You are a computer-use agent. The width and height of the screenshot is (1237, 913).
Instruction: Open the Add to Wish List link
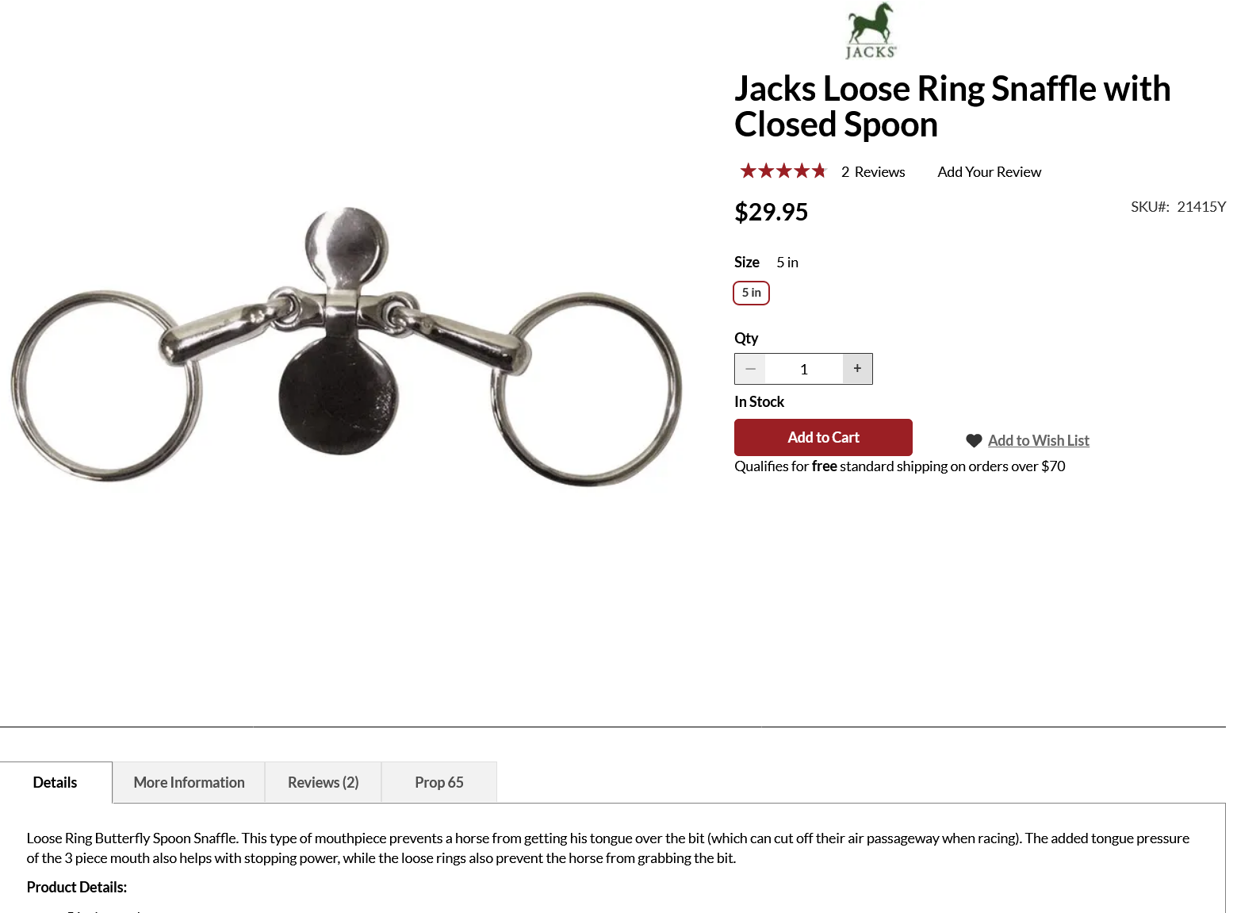[x=1038, y=441]
